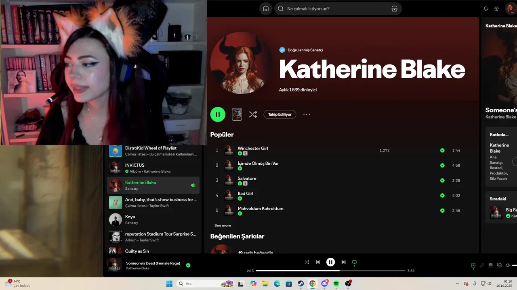Play the track Bad Girl

tap(245, 193)
